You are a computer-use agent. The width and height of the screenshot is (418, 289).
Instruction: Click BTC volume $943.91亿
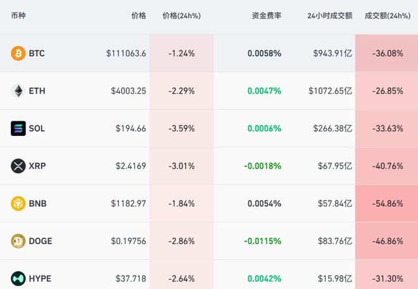[332, 54]
